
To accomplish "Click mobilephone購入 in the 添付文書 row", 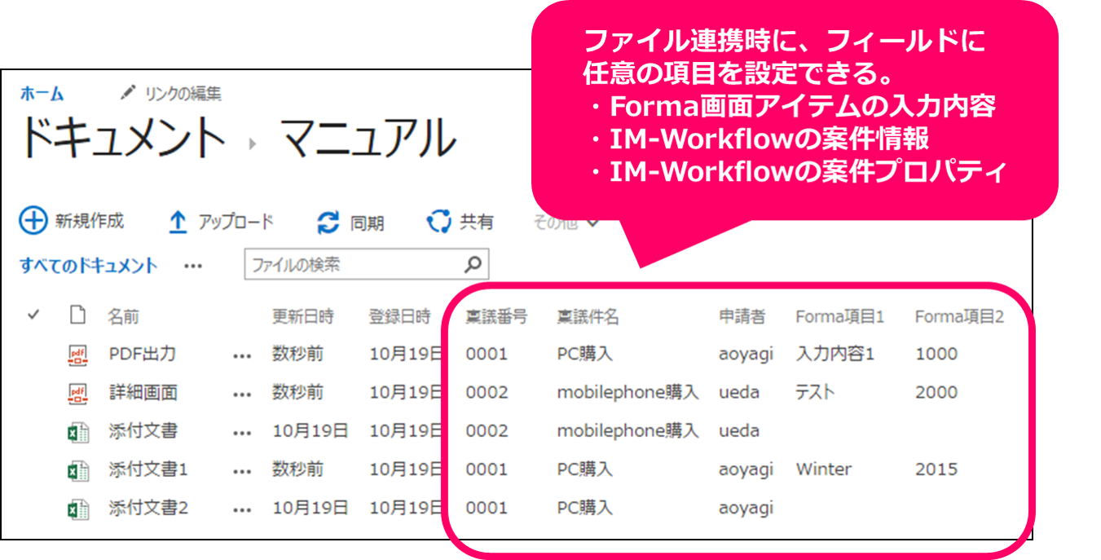I will [628, 431].
